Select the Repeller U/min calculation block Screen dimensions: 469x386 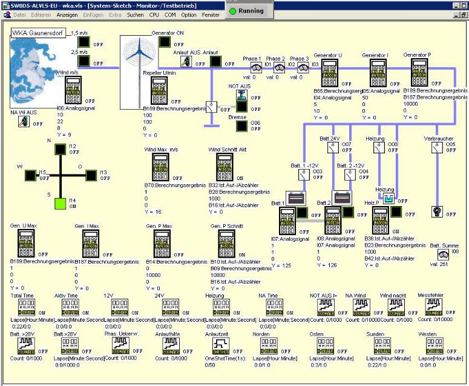tap(159, 91)
